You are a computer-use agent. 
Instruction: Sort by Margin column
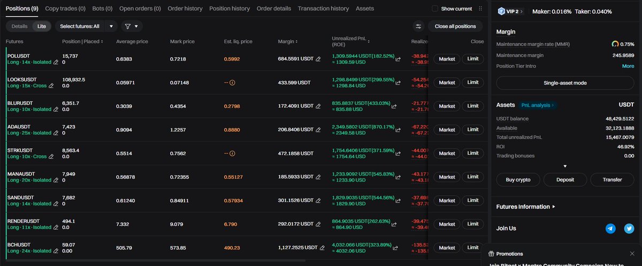(x=288, y=41)
